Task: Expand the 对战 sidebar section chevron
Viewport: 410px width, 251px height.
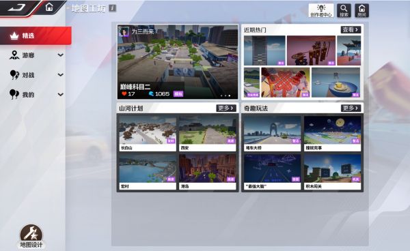Action: click(x=60, y=75)
